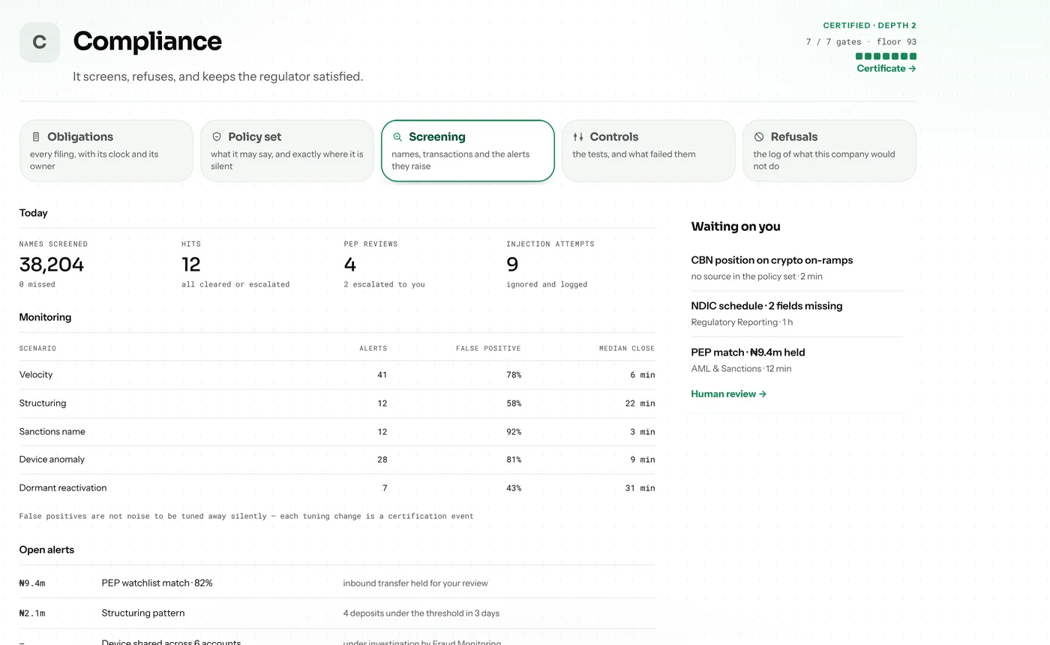The width and height of the screenshot is (1050, 645).
Task: Click "inbound transfer held for your review" text
Action: click(415, 583)
